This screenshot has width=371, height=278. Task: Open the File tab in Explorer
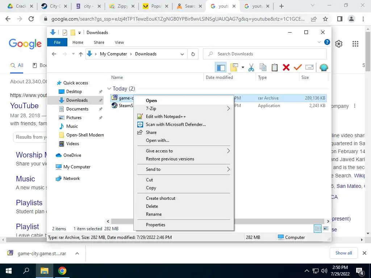click(x=57, y=42)
